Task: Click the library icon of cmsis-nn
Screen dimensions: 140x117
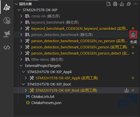Action: (27, 16)
